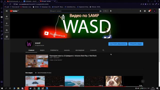Switch to the PHONOMANE browser tab
Viewport: 160px width, 90px height.
click(x=31, y=1)
